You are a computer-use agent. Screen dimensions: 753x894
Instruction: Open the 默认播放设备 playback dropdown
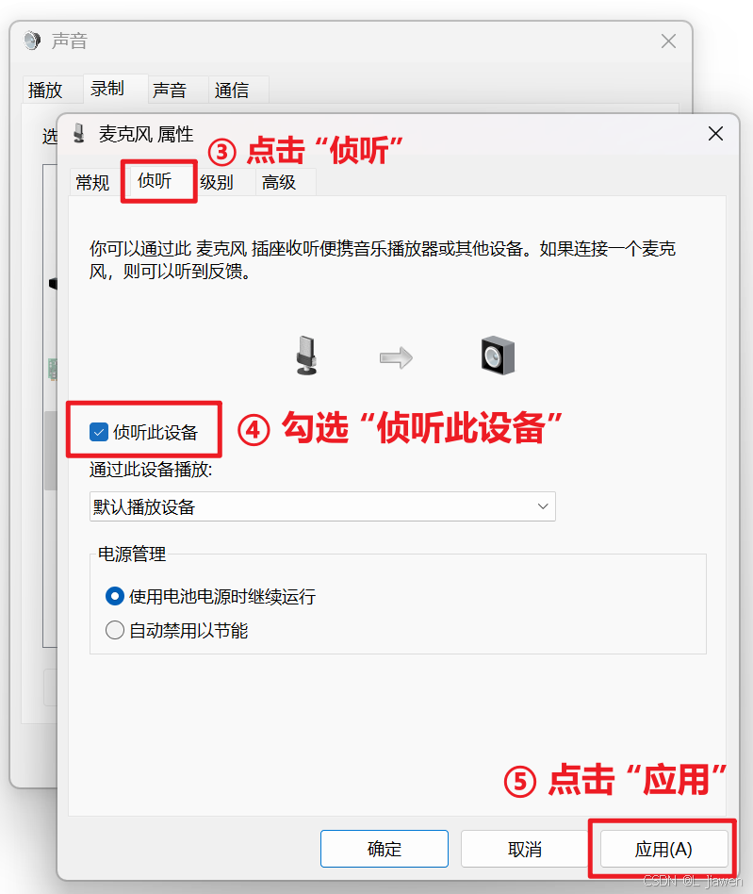pos(322,506)
